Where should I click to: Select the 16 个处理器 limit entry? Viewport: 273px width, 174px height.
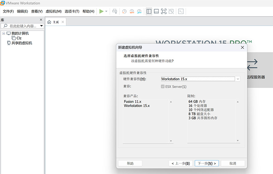tap(198, 106)
